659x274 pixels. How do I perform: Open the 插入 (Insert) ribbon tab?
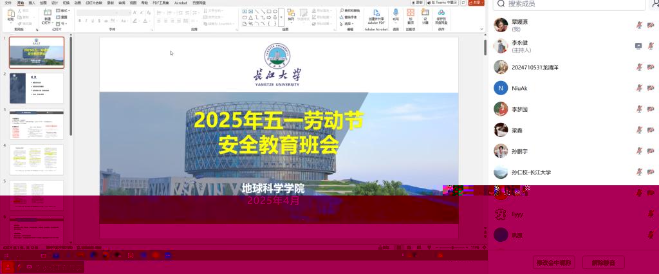(x=32, y=3)
